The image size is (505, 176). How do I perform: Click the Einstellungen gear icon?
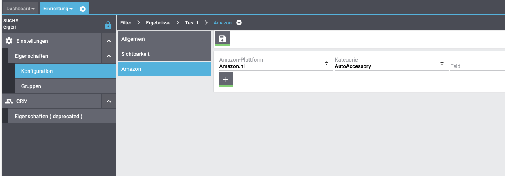tap(9, 41)
